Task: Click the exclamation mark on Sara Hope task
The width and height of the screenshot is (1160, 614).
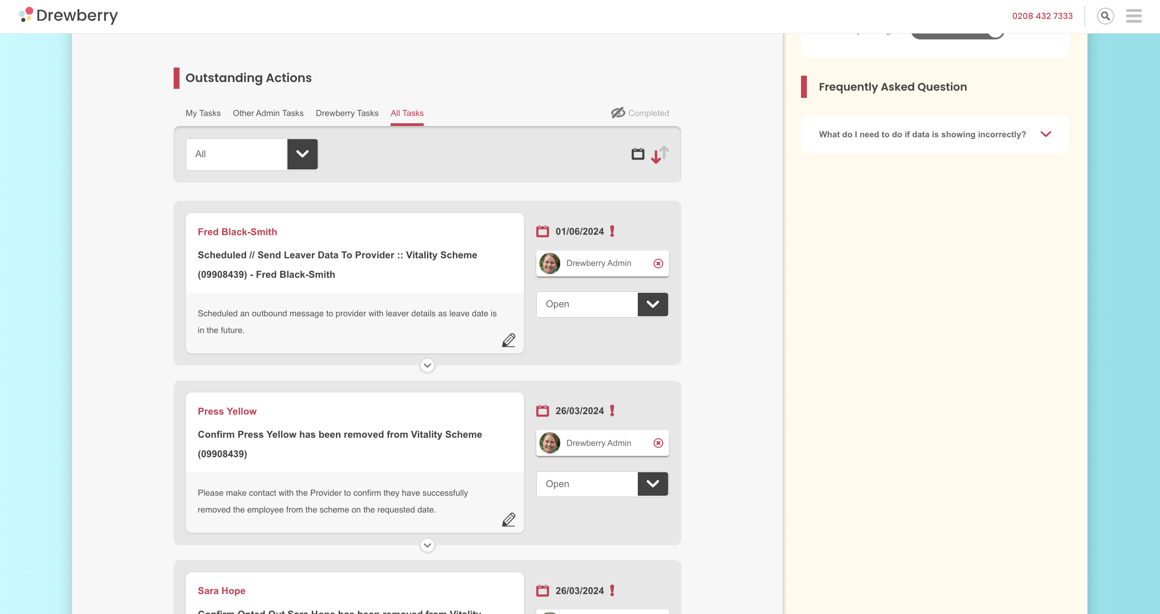Action: coord(612,591)
